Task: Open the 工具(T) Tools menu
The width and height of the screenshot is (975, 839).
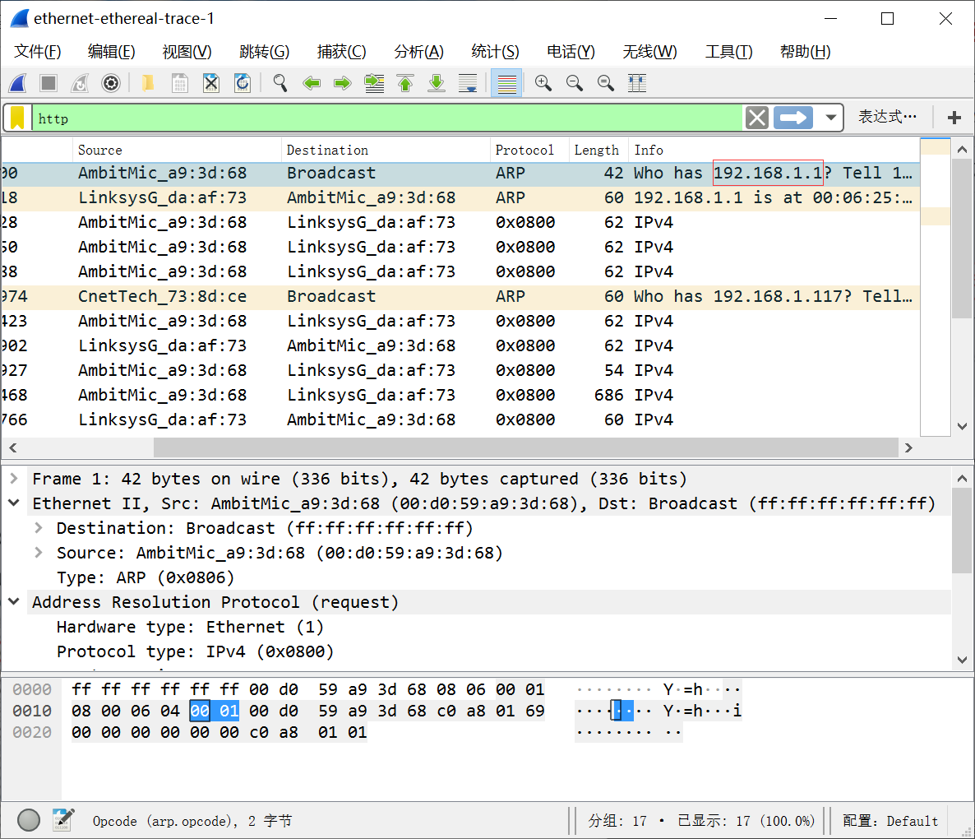Action: click(x=728, y=52)
